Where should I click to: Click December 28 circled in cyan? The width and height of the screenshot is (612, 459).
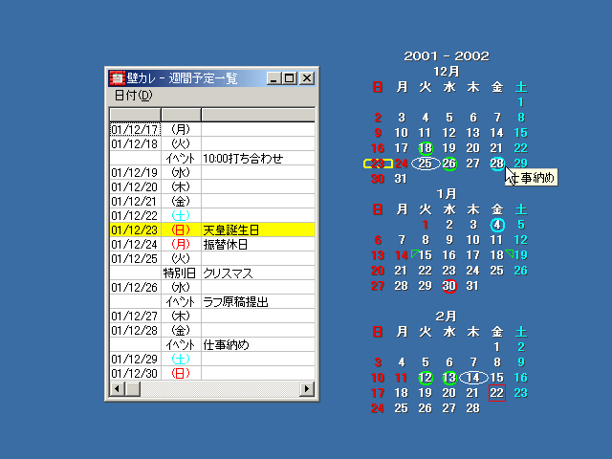point(497,164)
